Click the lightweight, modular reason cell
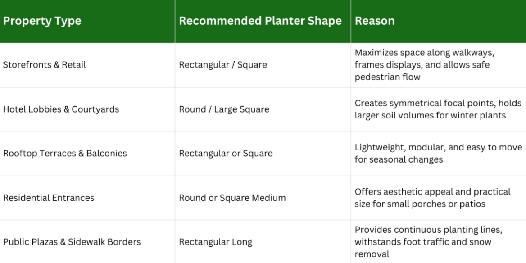Viewport: 526px width, 263px height. pyautogui.click(x=438, y=154)
